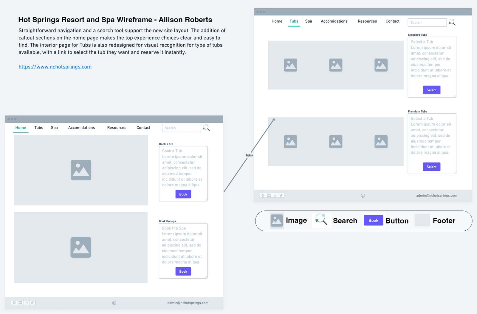This screenshot has width=477, height=314.
Task: Click the gray Footer swatch in the legend
Action: click(422, 220)
